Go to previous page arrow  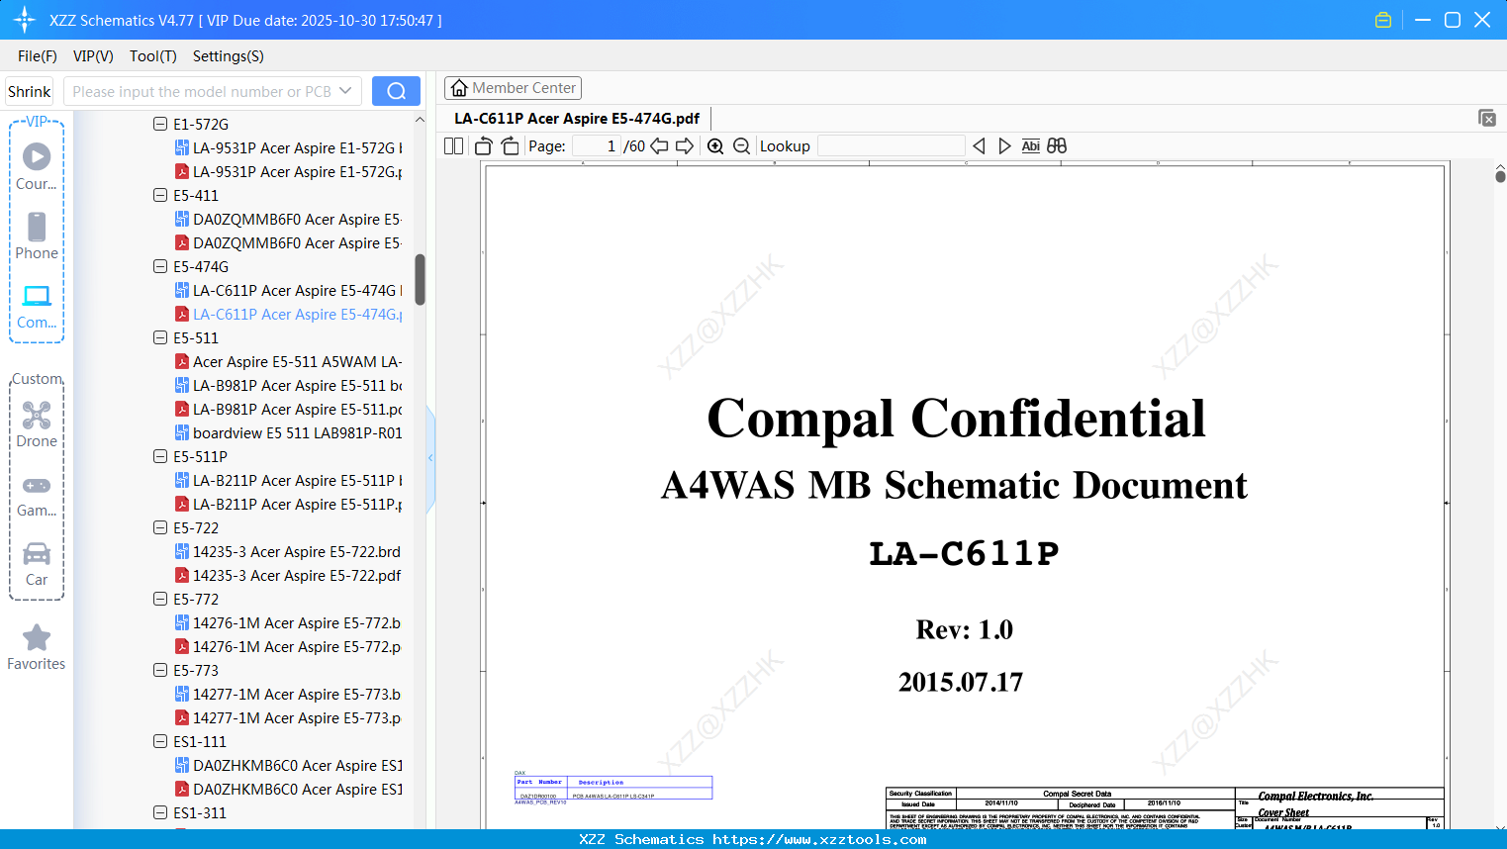coord(659,146)
